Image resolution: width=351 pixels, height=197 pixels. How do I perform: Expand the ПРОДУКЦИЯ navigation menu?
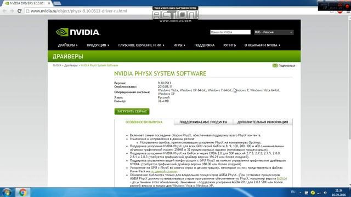pyautogui.click(x=98, y=45)
